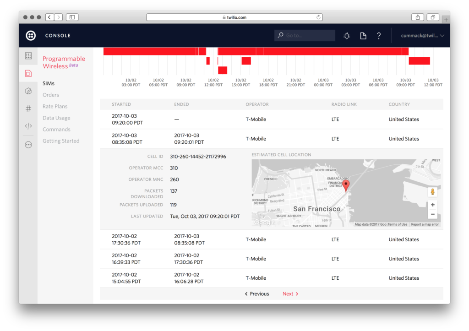Open the debugger bug icon

click(347, 36)
